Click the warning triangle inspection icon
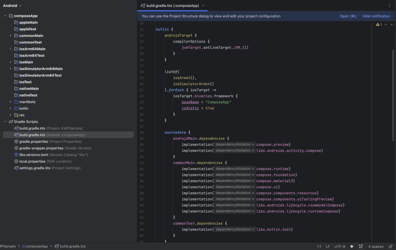The image size is (396, 250). click(x=377, y=25)
